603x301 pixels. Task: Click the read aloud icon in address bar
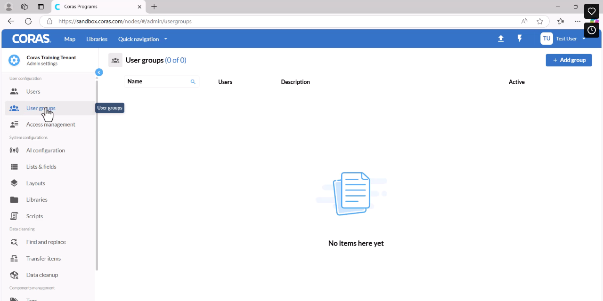pyautogui.click(x=524, y=21)
